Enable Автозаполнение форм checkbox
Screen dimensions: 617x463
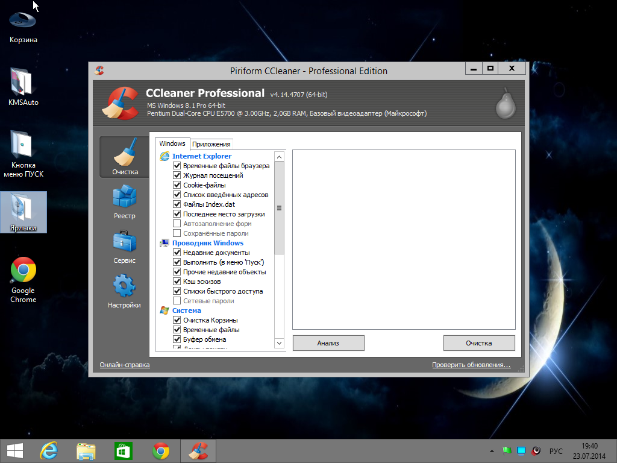pos(177,224)
